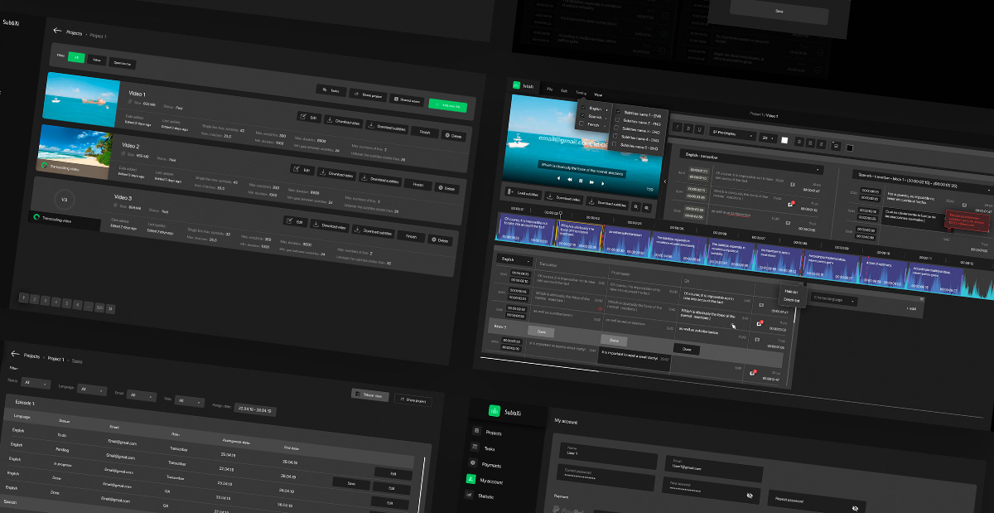The image size is (994, 513).
Task: Uncheck Subtitles name 1 in submenu
Action: coord(618,111)
